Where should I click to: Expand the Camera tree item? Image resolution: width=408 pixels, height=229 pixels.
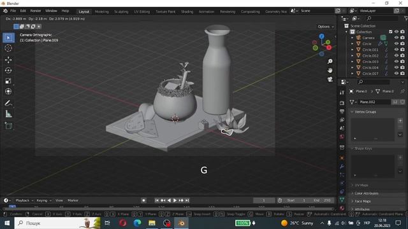click(353, 38)
